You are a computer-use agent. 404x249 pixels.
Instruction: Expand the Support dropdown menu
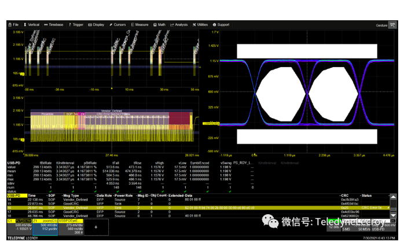coord(222,25)
